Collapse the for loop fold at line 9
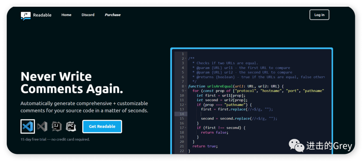This screenshot has width=364, height=163. 185,91
